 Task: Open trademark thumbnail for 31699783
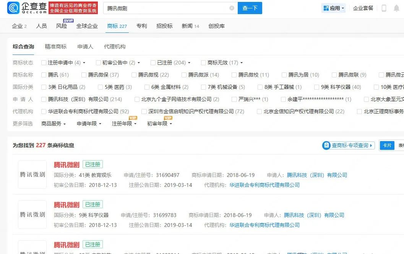[x=32, y=214]
